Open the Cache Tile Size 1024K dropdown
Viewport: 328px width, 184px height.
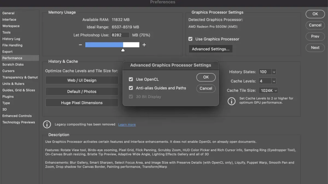(268, 91)
